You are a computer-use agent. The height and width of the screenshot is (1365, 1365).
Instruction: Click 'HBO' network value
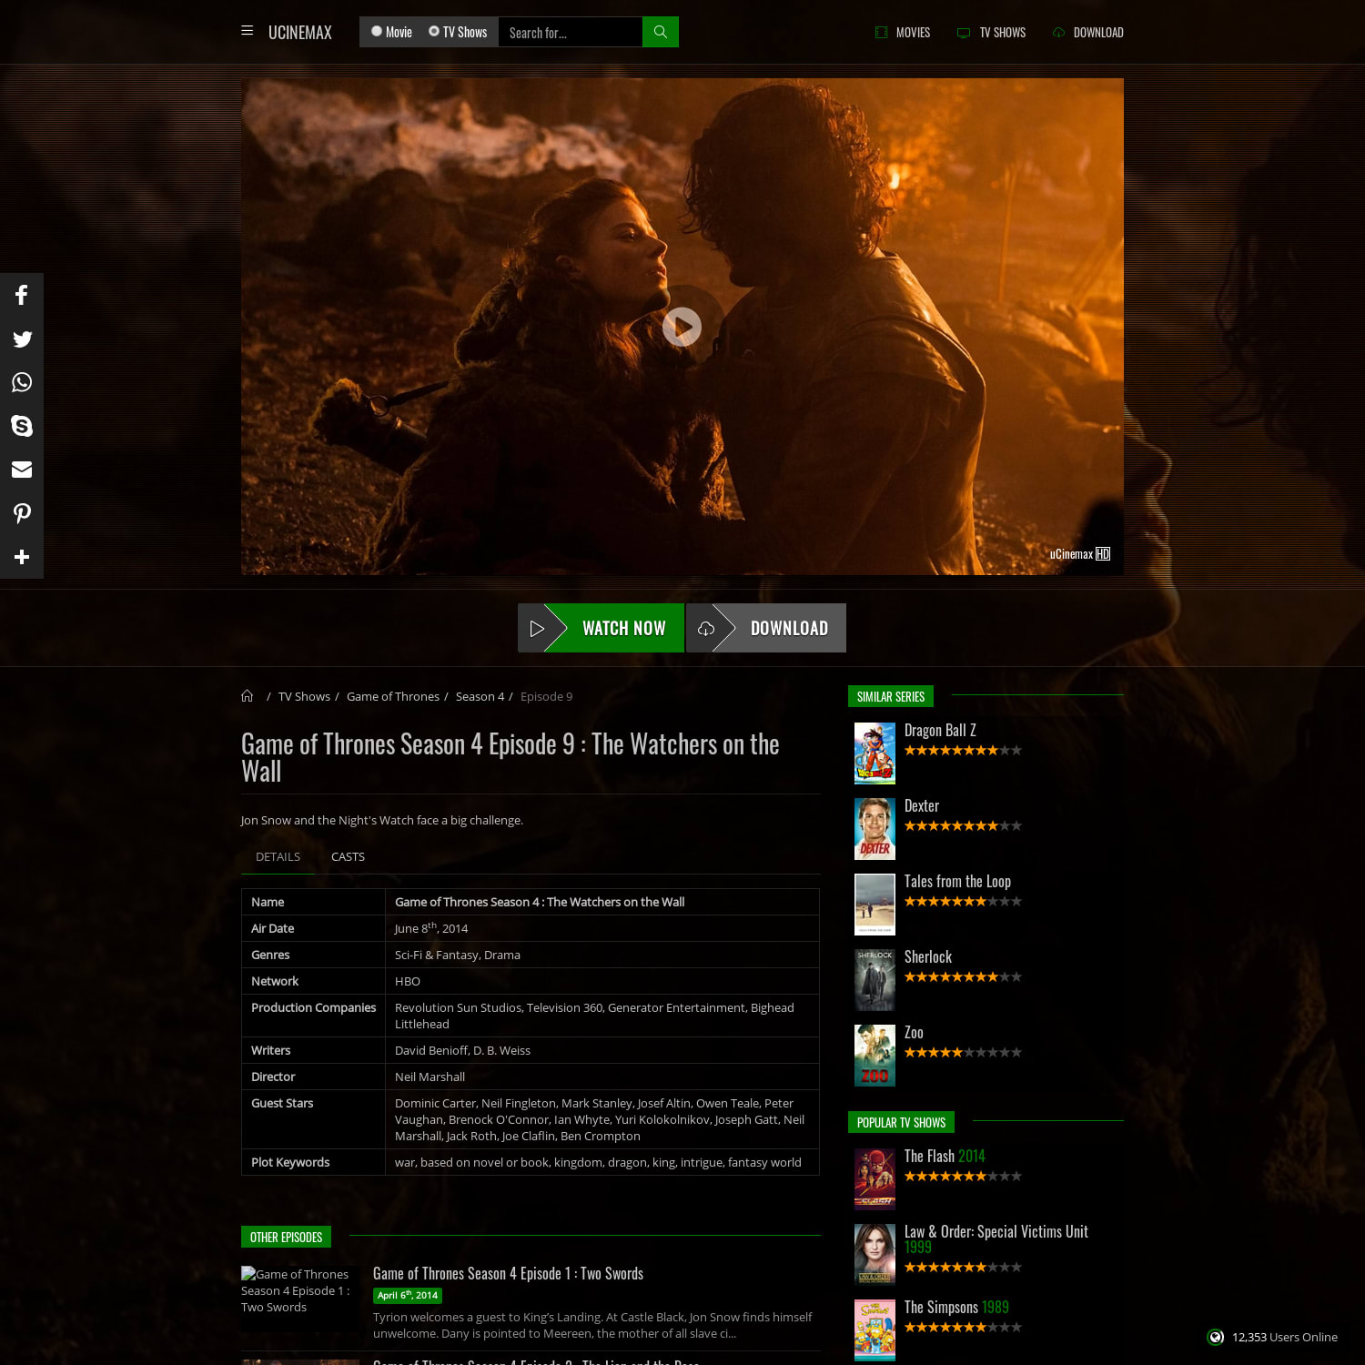pos(408,981)
